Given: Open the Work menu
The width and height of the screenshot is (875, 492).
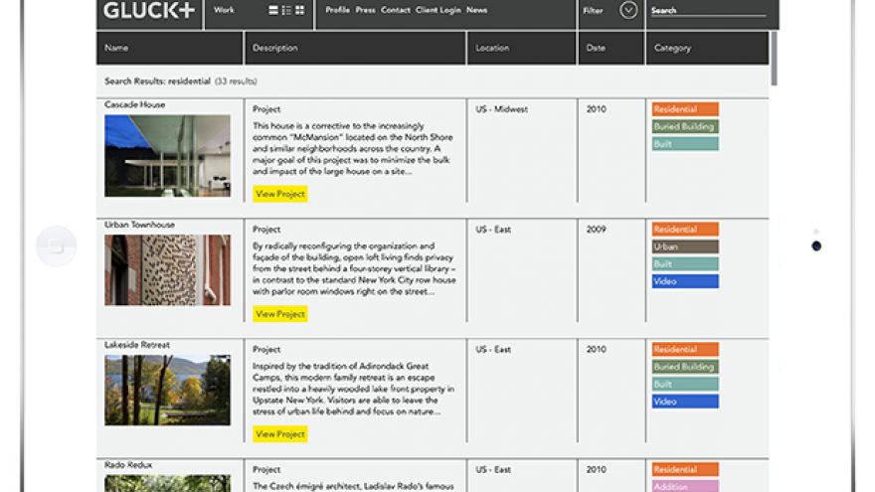Looking at the screenshot, I should coord(224,10).
